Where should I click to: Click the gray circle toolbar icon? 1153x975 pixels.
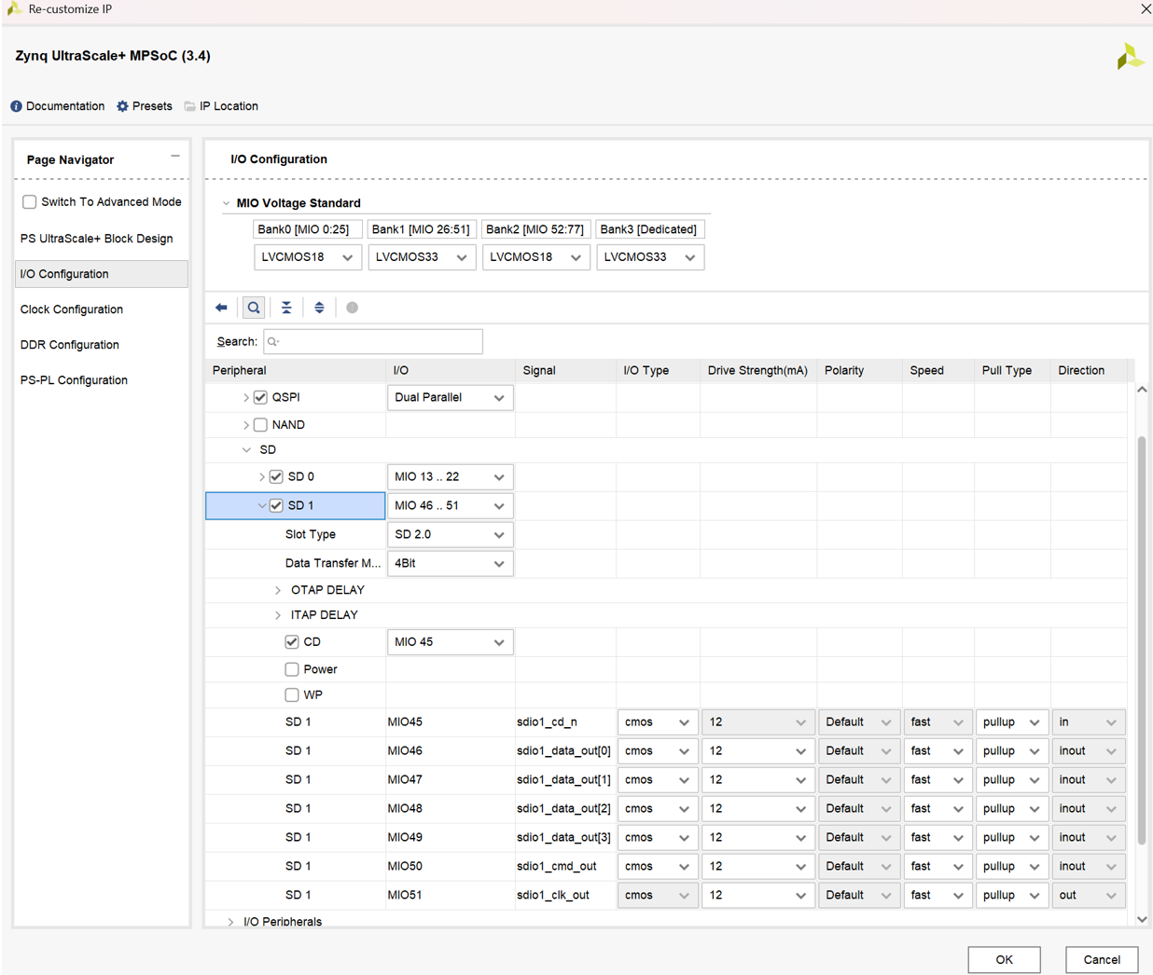pos(352,308)
